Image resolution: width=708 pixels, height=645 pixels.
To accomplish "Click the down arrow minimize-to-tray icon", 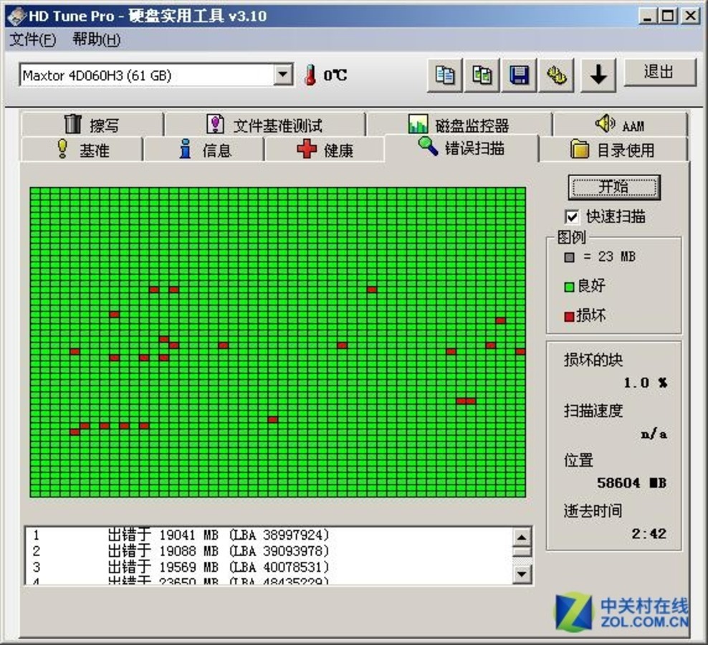I will [x=598, y=75].
